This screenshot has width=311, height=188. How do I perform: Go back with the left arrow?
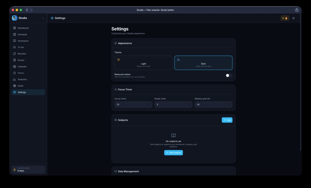click(x=27, y=10)
